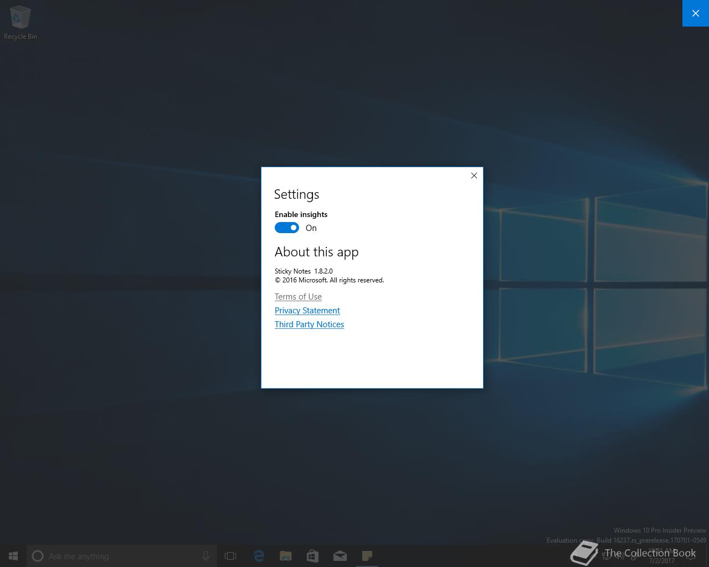The height and width of the screenshot is (567, 709).
Task: Open the Mail app from the taskbar
Action: pyautogui.click(x=340, y=556)
